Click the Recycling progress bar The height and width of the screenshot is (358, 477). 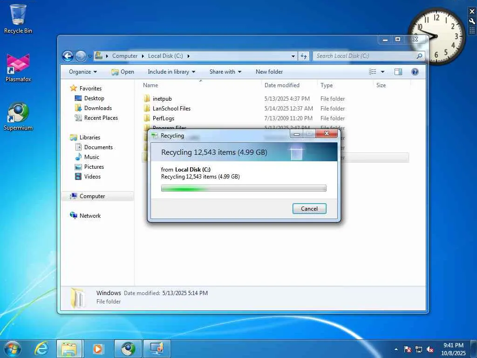[x=244, y=188]
